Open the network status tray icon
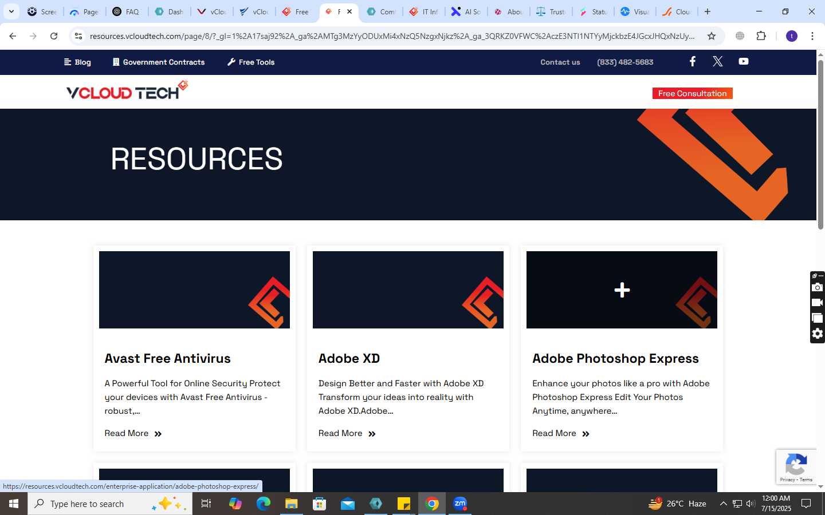The image size is (825, 515). [x=737, y=504]
